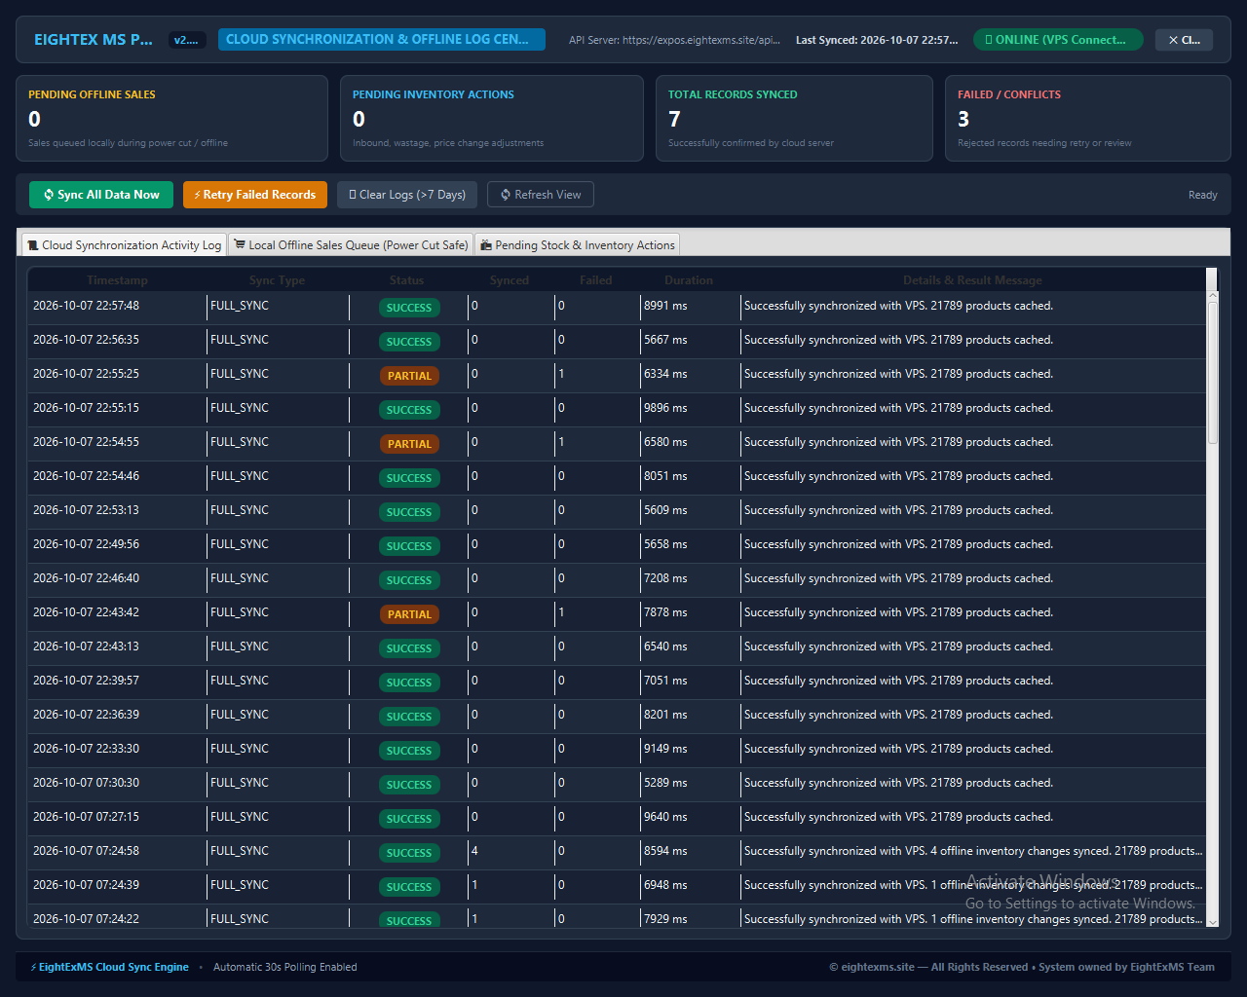1247x997 pixels.
Task: Click the EightExMS Cloud Sync Engine footer label
Action: pyautogui.click(x=110, y=967)
